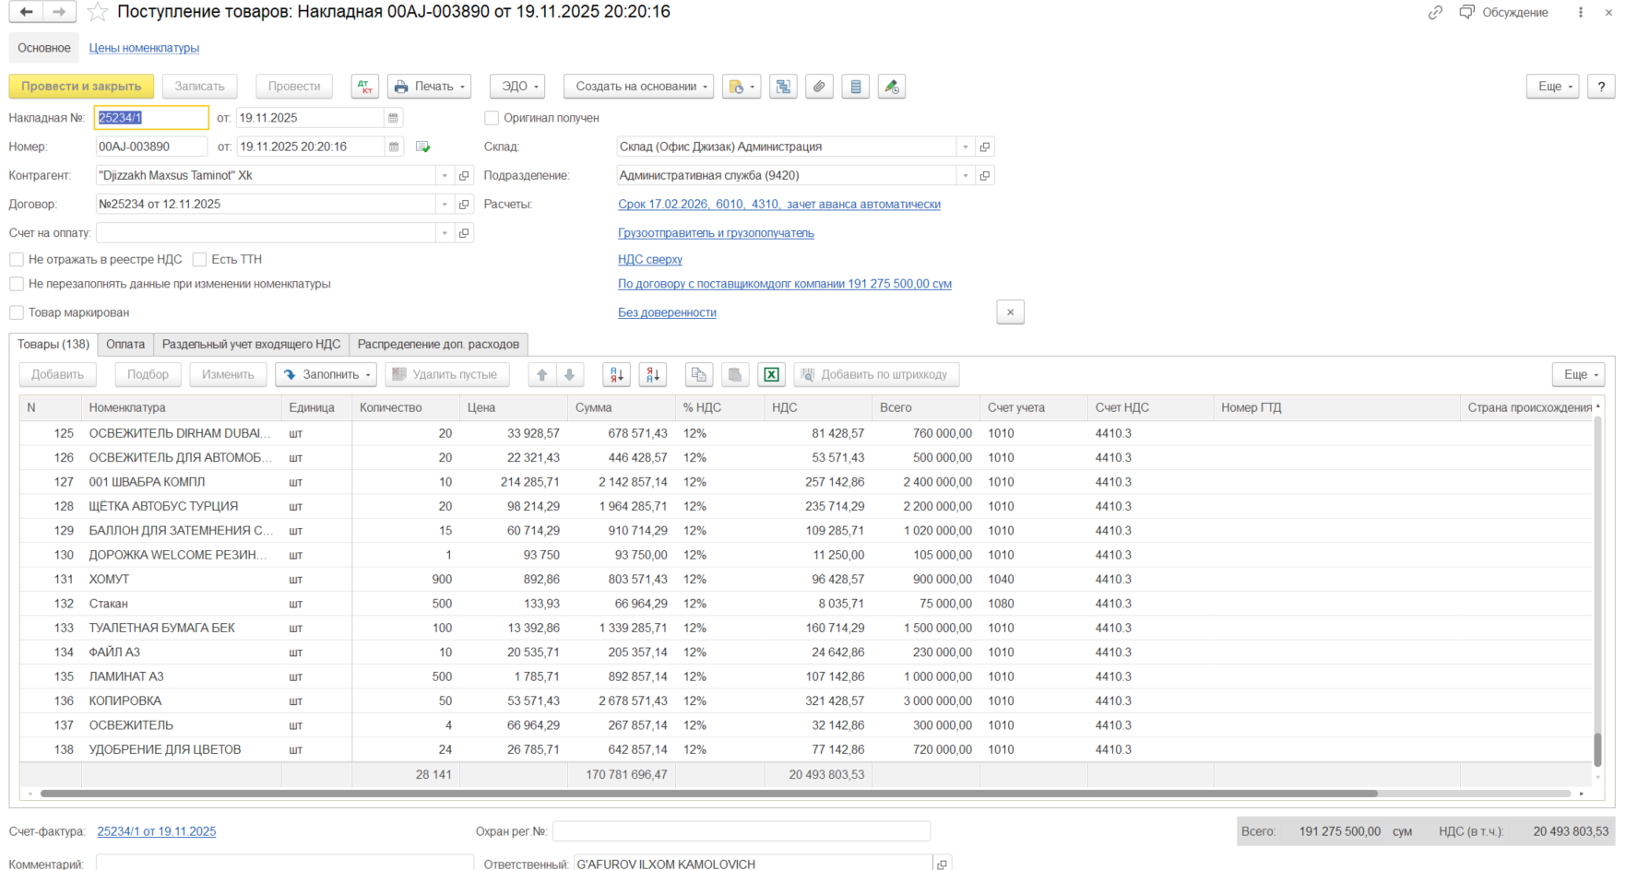The image size is (1626, 870).
Task: Open calendar for Накладная date 19.11.2025
Action: [x=393, y=118]
